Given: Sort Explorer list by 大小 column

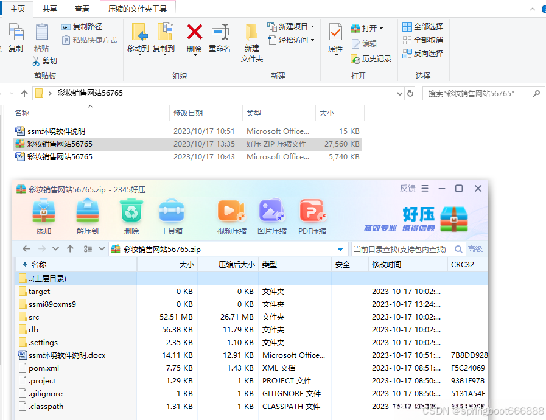Looking at the screenshot, I should coord(340,113).
